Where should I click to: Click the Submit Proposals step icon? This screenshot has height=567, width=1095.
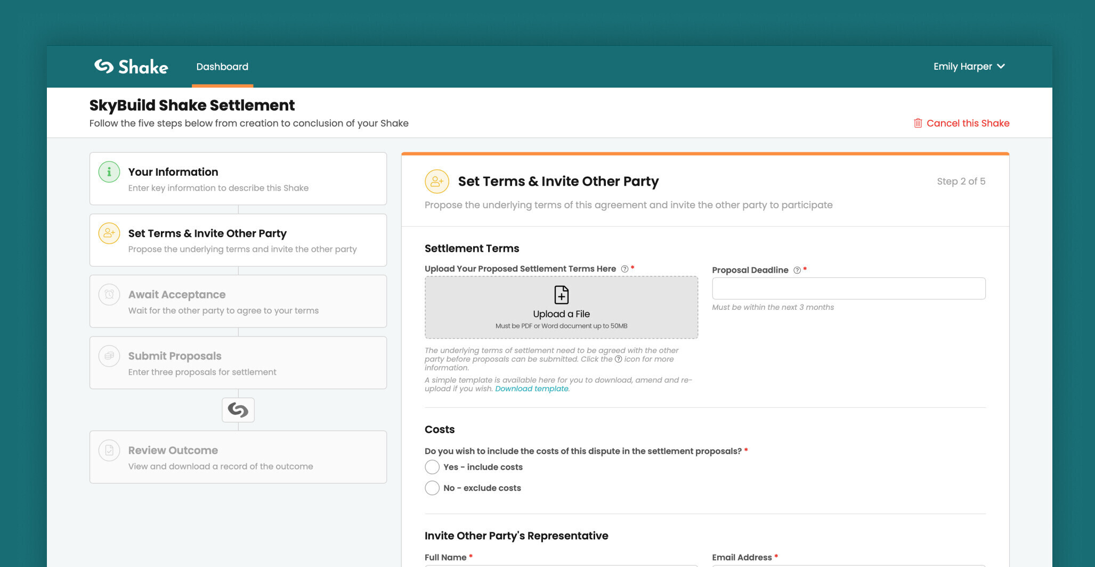pos(109,356)
